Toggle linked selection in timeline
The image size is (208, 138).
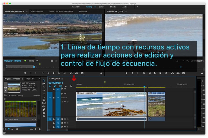(x=60, y=86)
